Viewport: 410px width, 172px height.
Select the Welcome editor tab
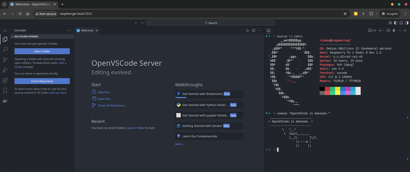click(x=87, y=31)
